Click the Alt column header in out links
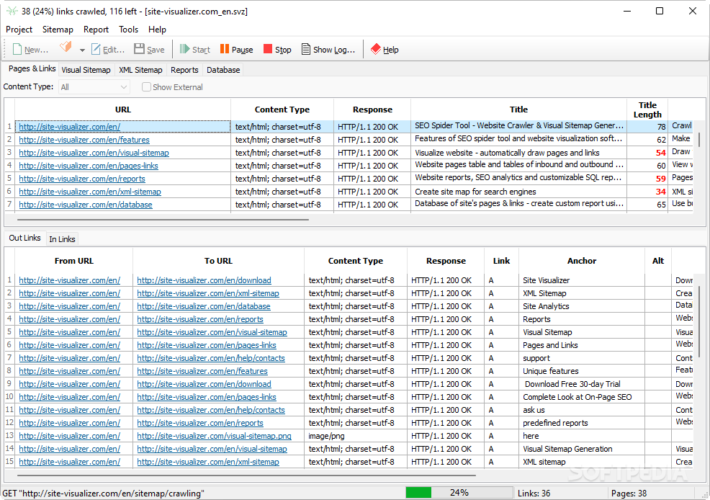The width and height of the screenshot is (710, 500). (658, 261)
